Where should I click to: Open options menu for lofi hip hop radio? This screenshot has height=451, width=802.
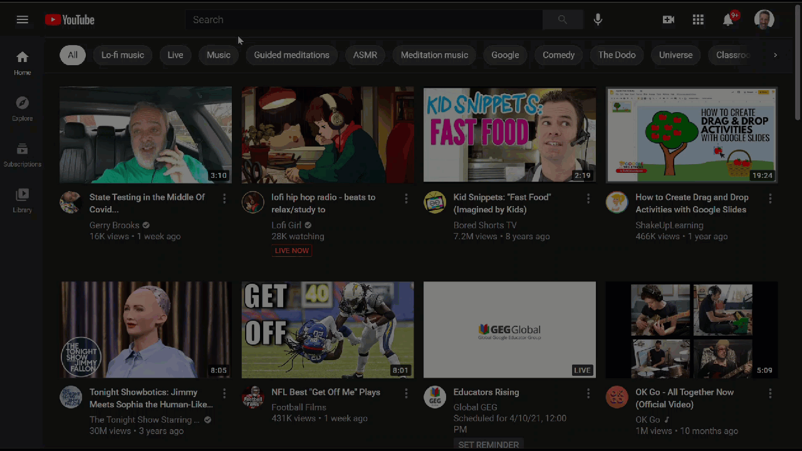click(406, 199)
